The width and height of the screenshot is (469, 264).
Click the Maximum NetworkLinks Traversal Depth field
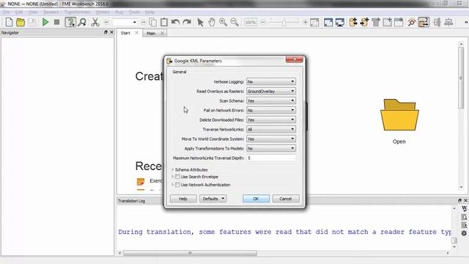tap(271, 158)
